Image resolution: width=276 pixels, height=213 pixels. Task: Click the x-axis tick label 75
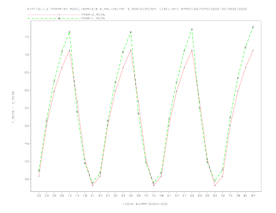230,196
